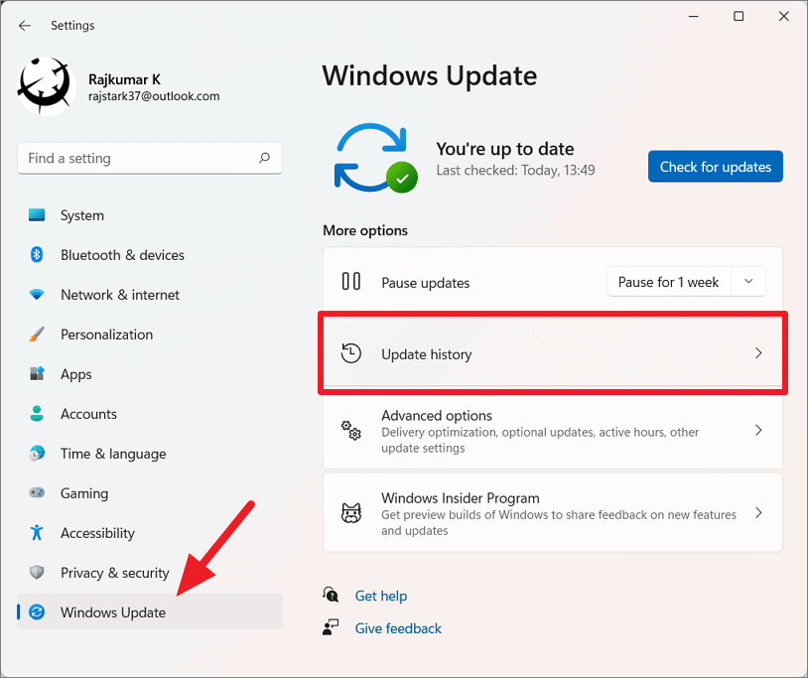Click the Update history clock icon
The width and height of the screenshot is (808, 678).
(x=351, y=353)
